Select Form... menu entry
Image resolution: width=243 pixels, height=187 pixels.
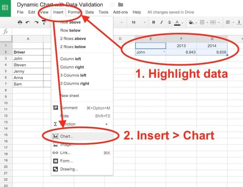pos(82,161)
